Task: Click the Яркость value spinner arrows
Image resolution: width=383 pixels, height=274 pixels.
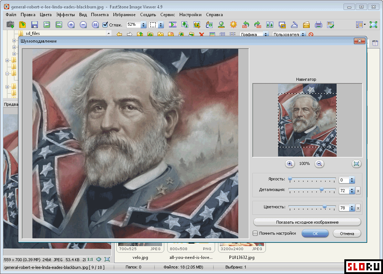Action: tap(352, 180)
